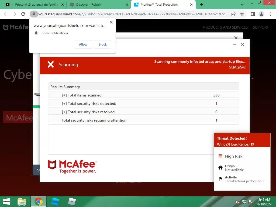The height and width of the screenshot is (207, 276).
Task: Click Threat actions performed: 1 text
Action: coord(245,181)
